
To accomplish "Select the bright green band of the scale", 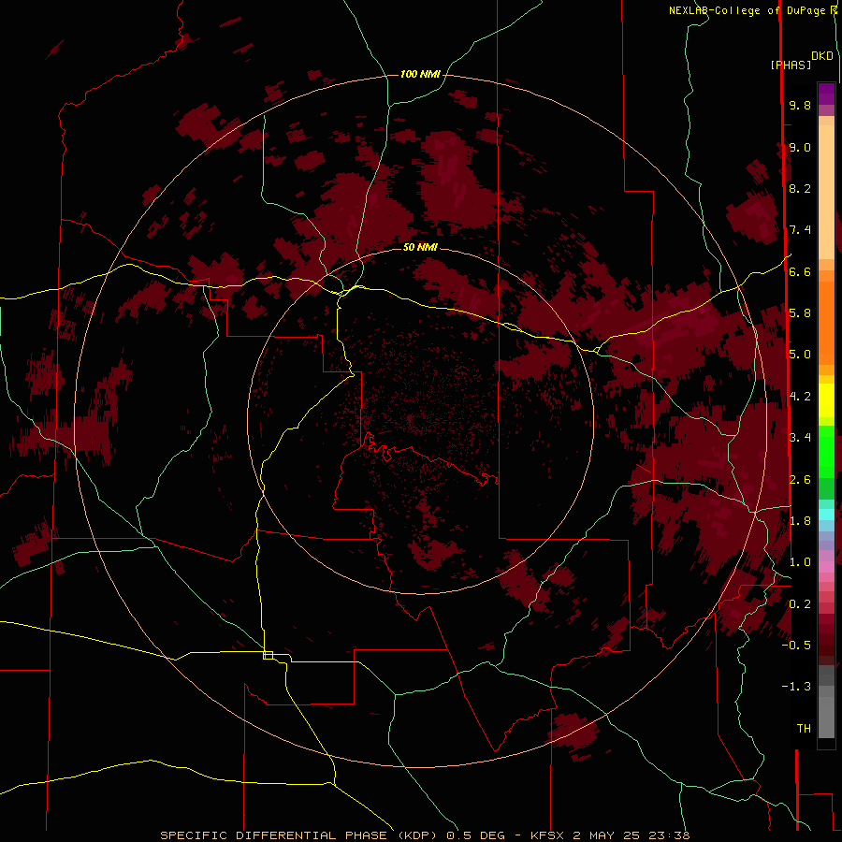I will pos(826,451).
